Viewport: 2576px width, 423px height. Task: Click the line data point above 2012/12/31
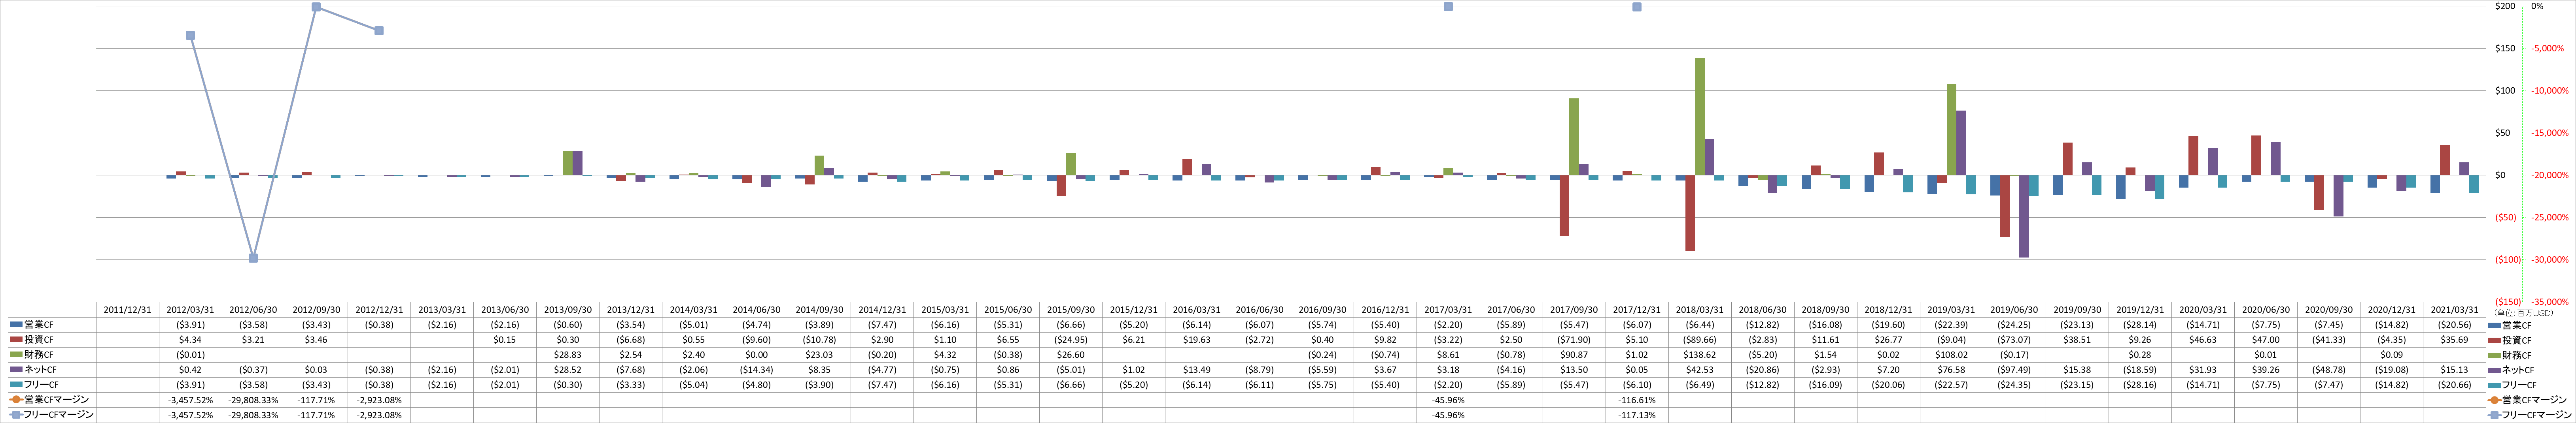[379, 31]
